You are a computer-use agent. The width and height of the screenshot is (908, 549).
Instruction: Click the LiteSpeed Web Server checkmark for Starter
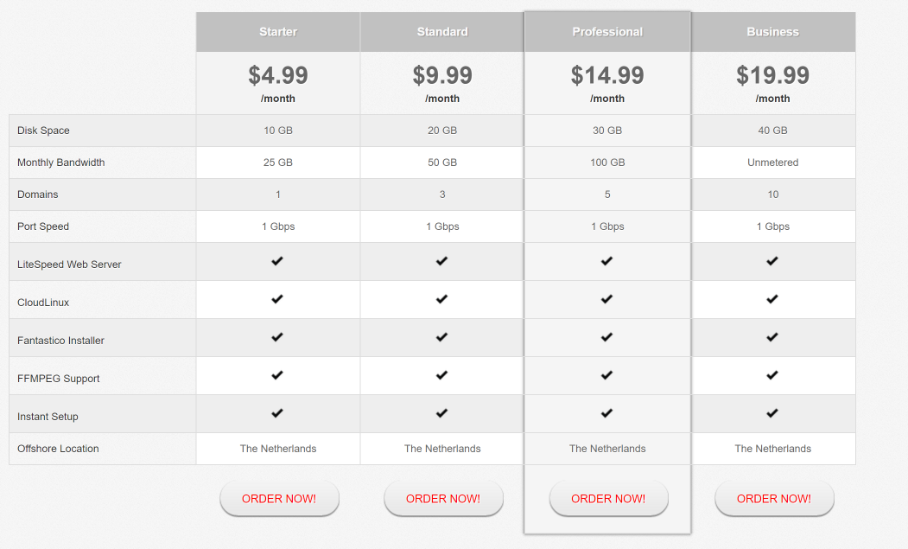coord(277,261)
